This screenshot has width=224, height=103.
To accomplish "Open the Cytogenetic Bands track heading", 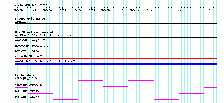I will [x=30, y=19].
